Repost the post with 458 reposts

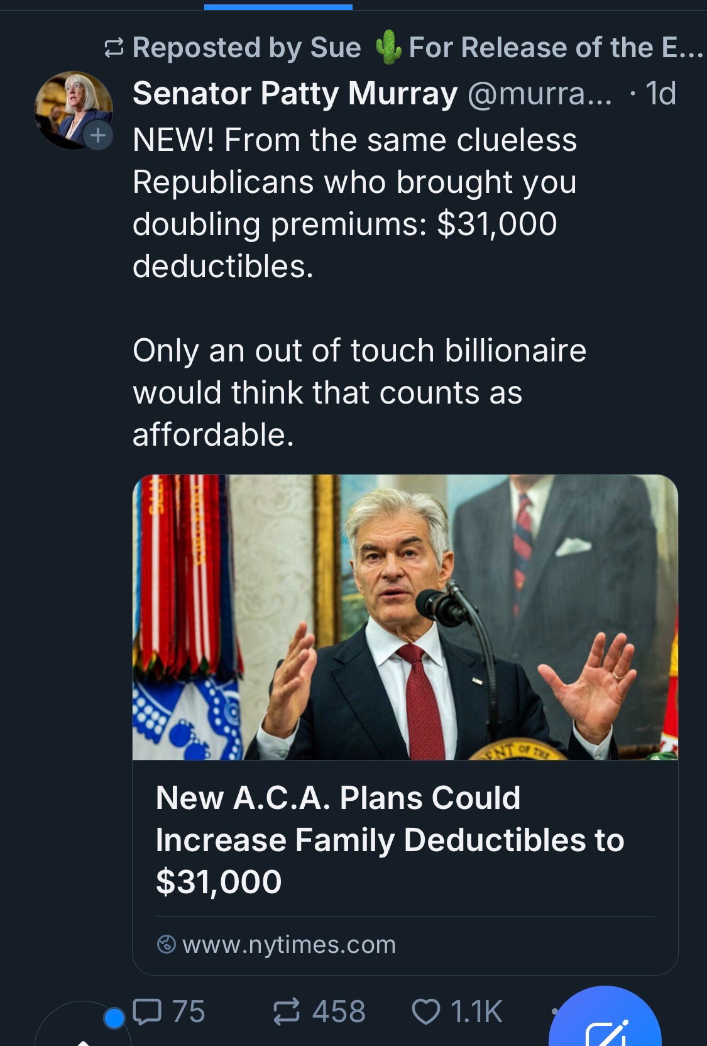tap(319, 1011)
